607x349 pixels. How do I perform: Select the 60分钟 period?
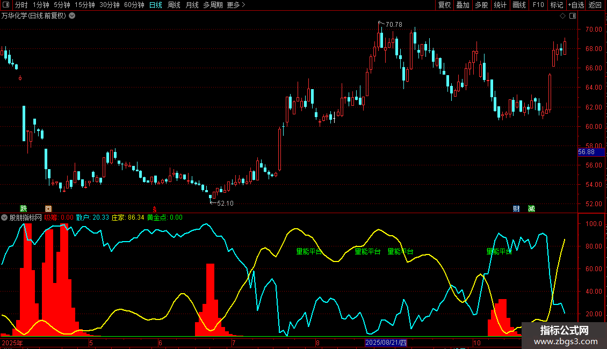(x=134, y=5)
